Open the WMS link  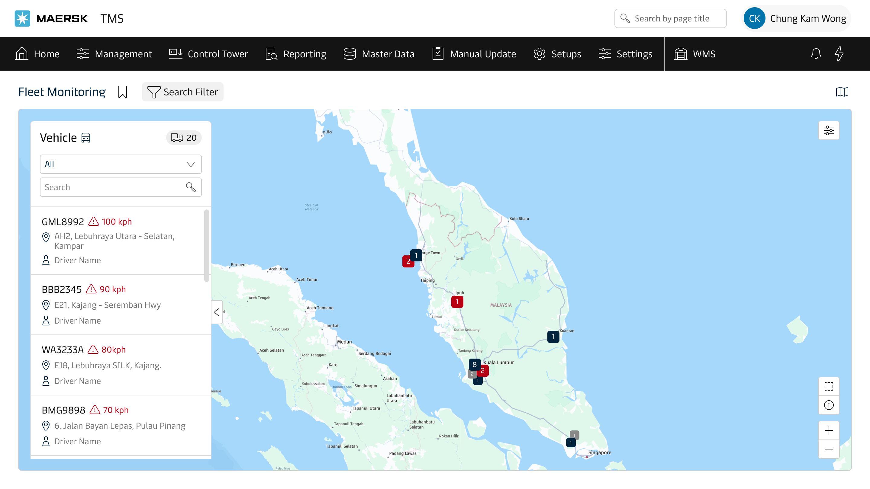695,54
